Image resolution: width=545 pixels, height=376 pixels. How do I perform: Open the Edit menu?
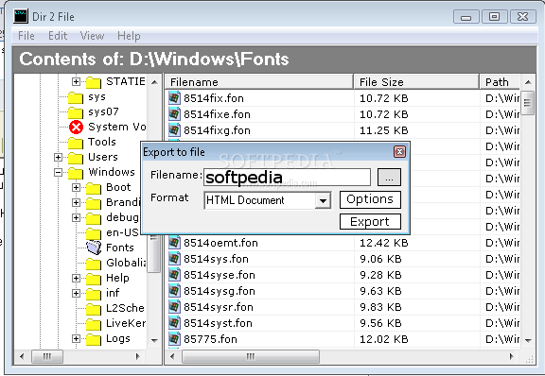[x=58, y=36]
